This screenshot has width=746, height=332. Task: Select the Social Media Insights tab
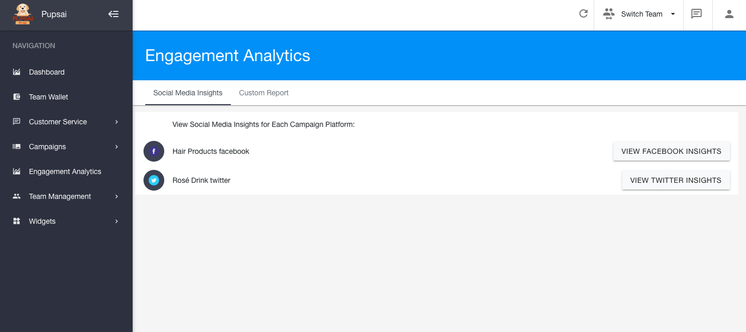click(188, 93)
